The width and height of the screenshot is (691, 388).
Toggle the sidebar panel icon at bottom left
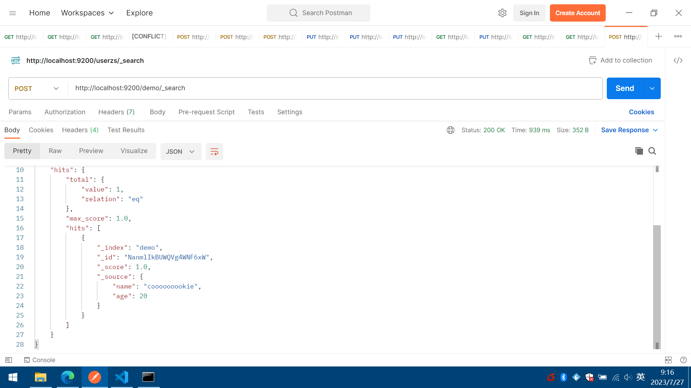tap(9, 360)
